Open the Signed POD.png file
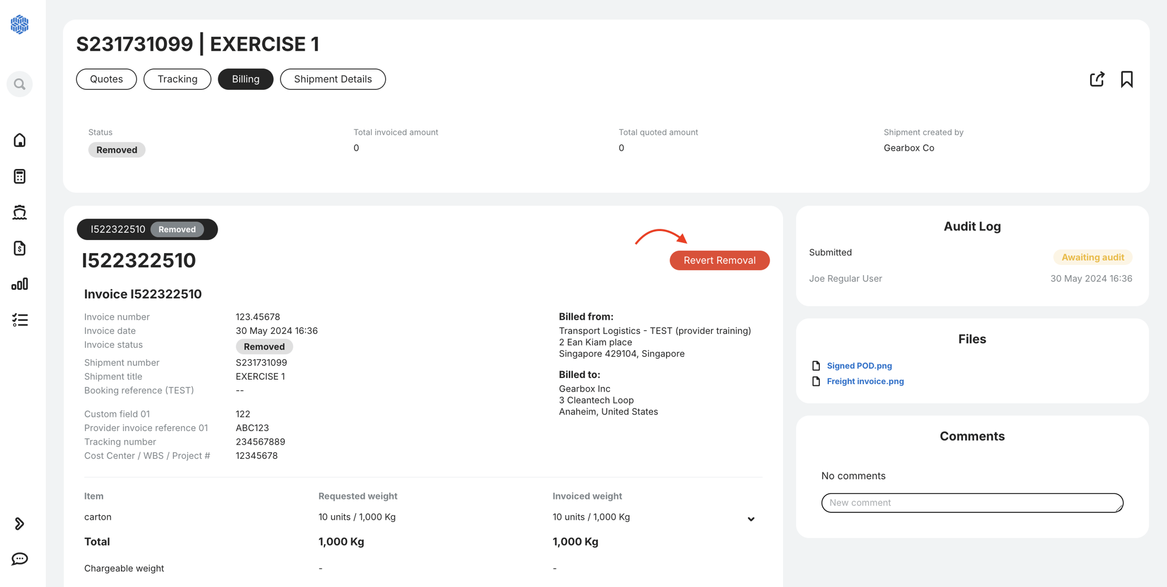Screen dimensions: 1167x587 (859, 366)
